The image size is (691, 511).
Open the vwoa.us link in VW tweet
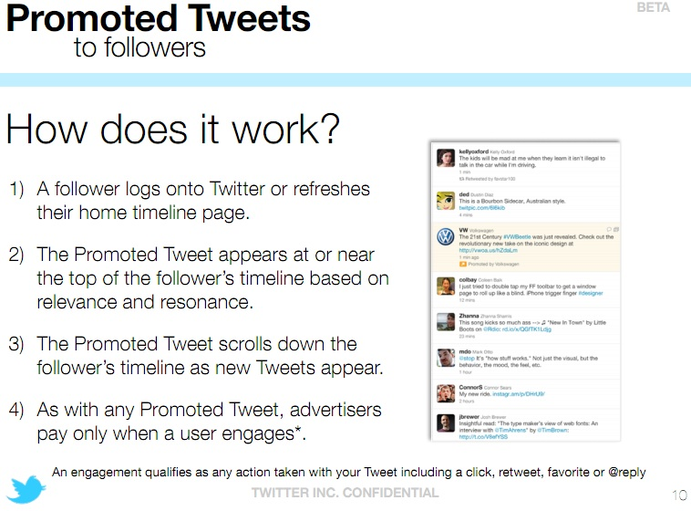pyautogui.click(x=489, y=250)
